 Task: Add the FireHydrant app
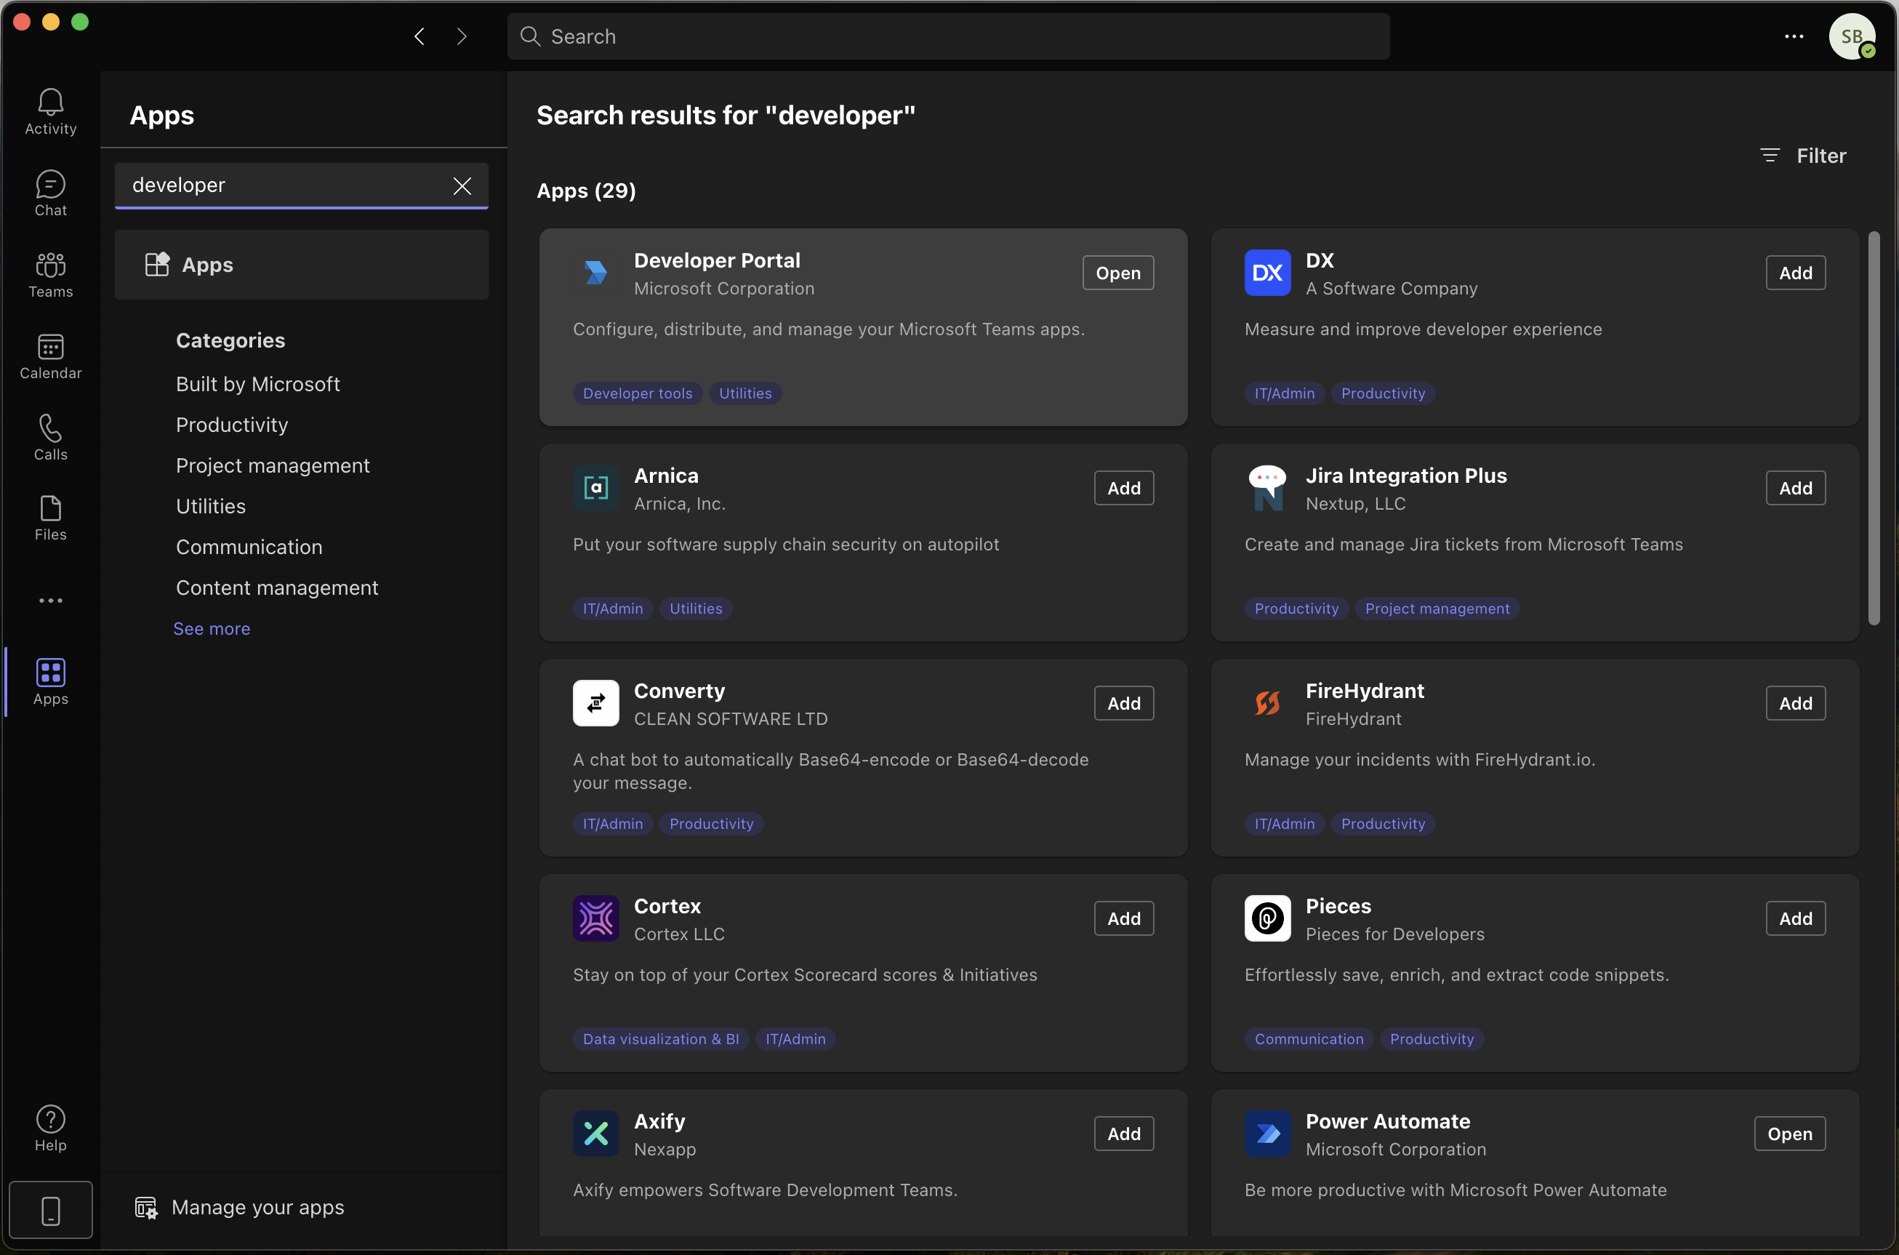(1796, 704)
